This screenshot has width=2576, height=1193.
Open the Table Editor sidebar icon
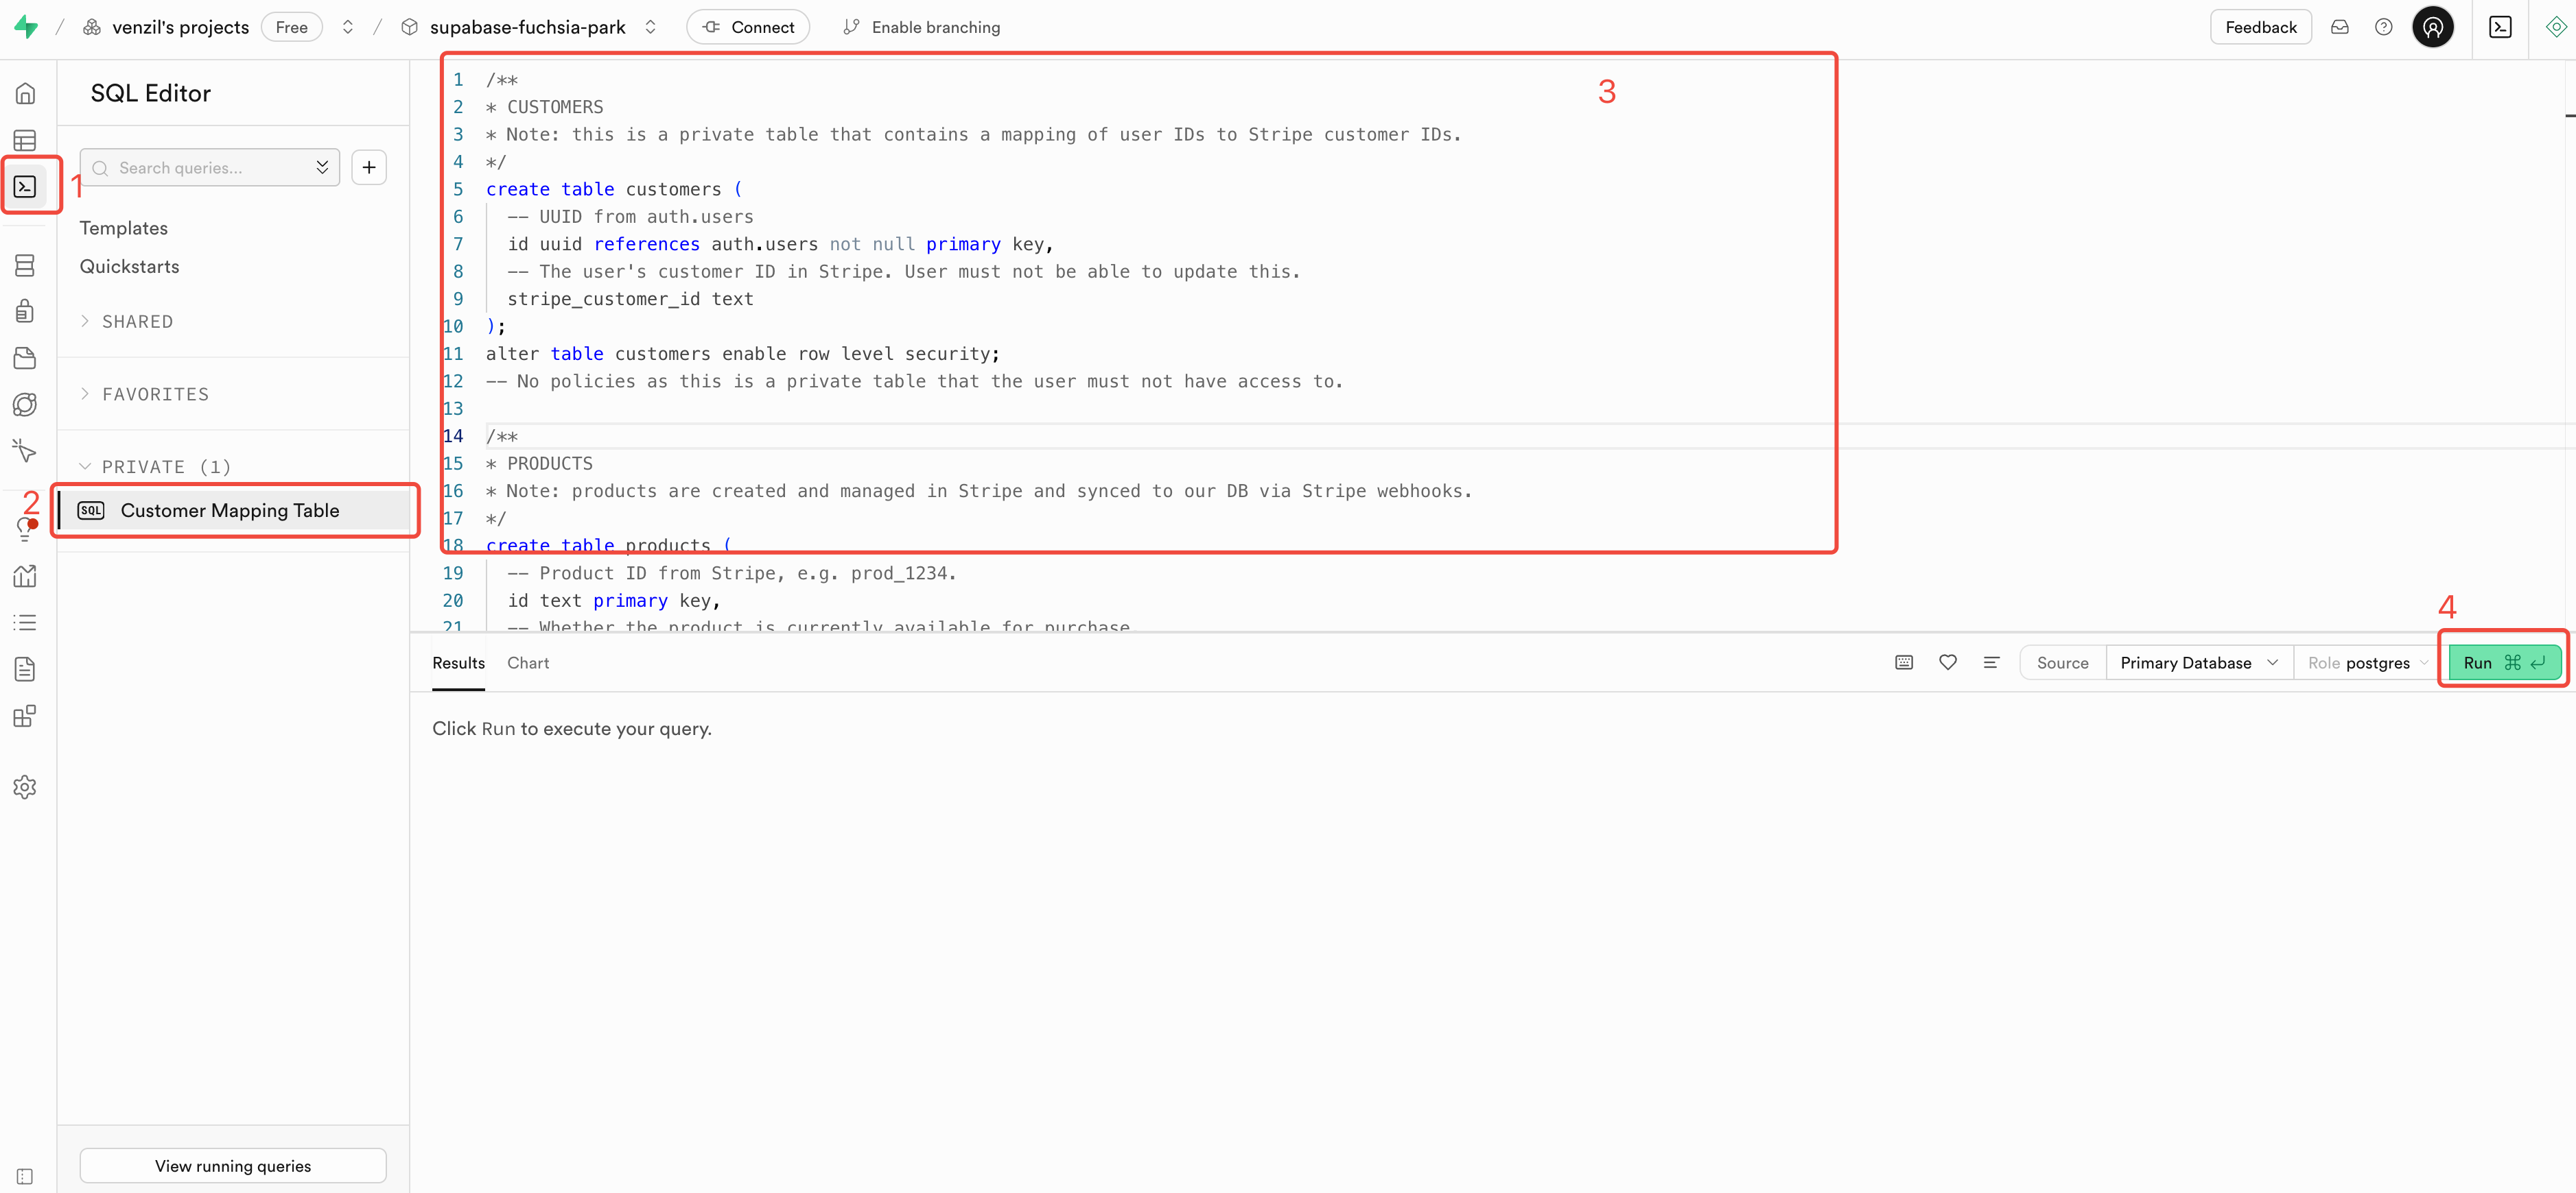click(x=25, y=140)
